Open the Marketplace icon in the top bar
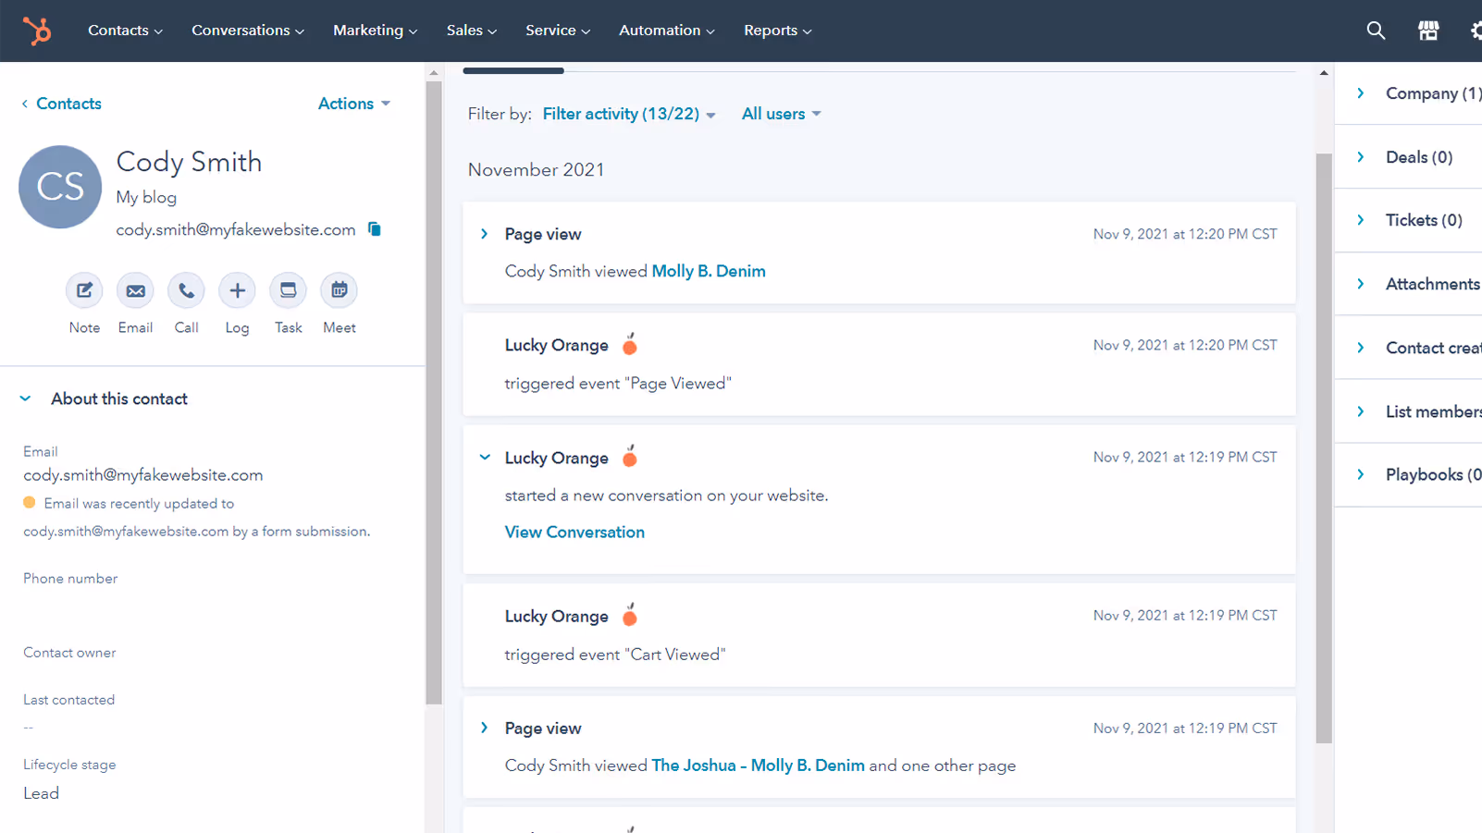Image resolution: width=1482 pixels, height=833 pixels. (x=1428, y=30)
